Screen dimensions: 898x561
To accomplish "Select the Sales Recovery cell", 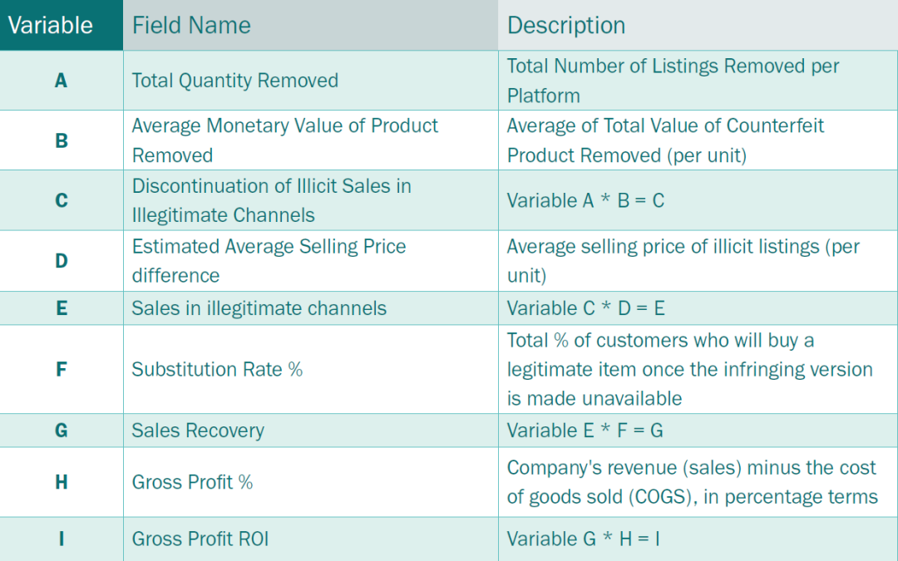I will (310, 431).
